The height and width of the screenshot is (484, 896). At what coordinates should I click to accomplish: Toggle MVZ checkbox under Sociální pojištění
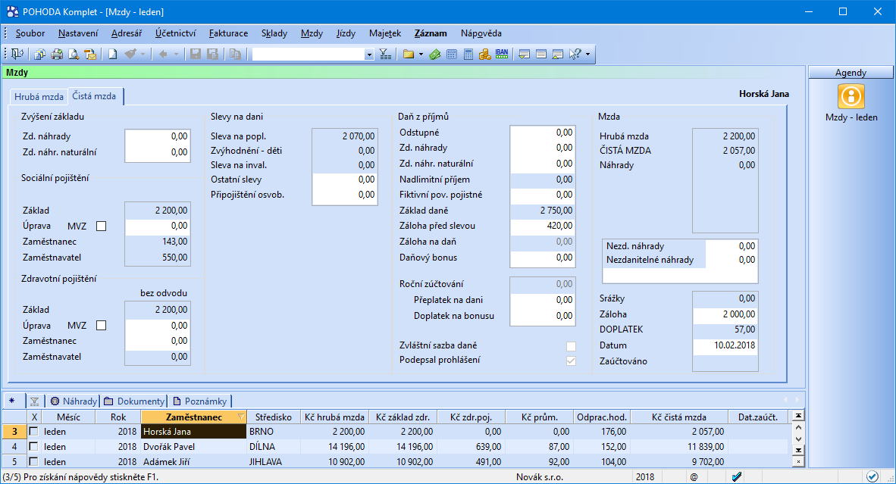pyautogui.click(x=101, y=226)
